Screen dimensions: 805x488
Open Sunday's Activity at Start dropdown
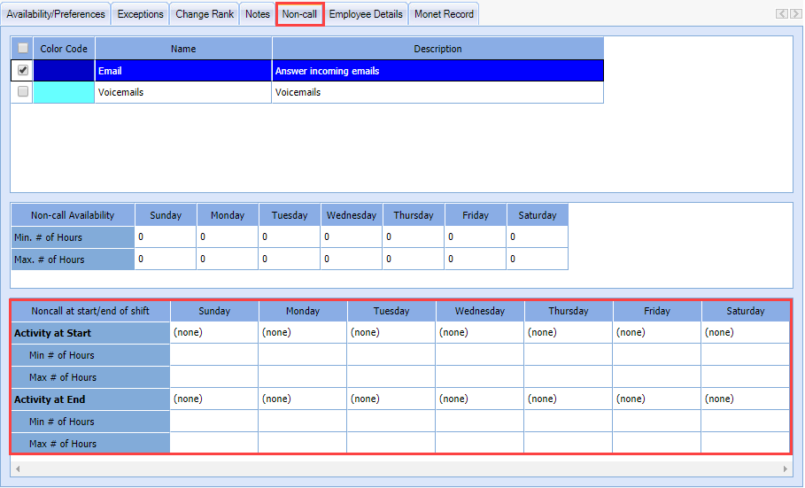pos(214,333)
